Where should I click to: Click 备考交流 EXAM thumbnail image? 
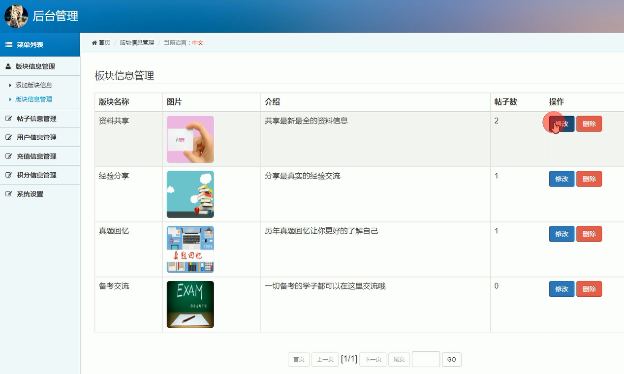190,305
